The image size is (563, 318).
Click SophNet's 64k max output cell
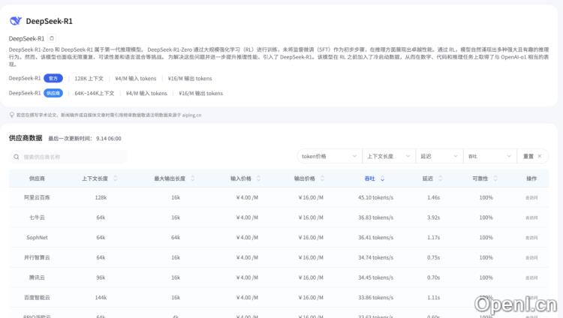point(176,238)
